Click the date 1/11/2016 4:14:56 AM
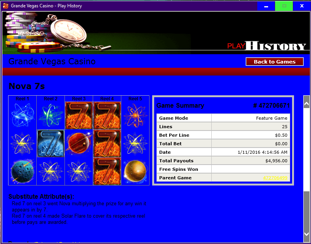This screenshot has width=311, height=244. click(x=262, y=152)
